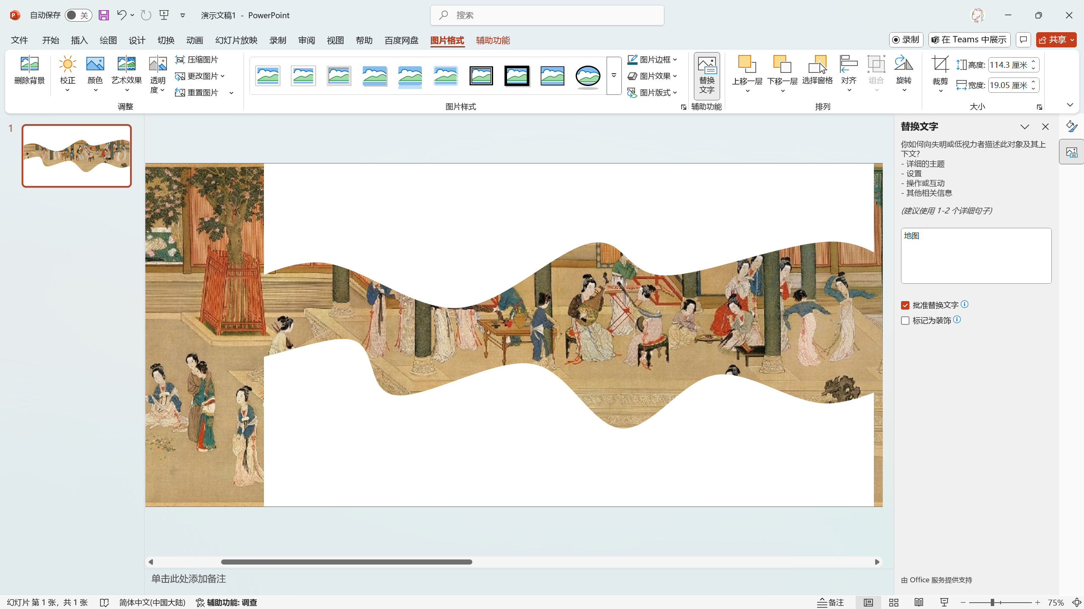Screen dimensions: 1084x609
Task: Open the Align (对齐) tool
Action: (848, 74)
